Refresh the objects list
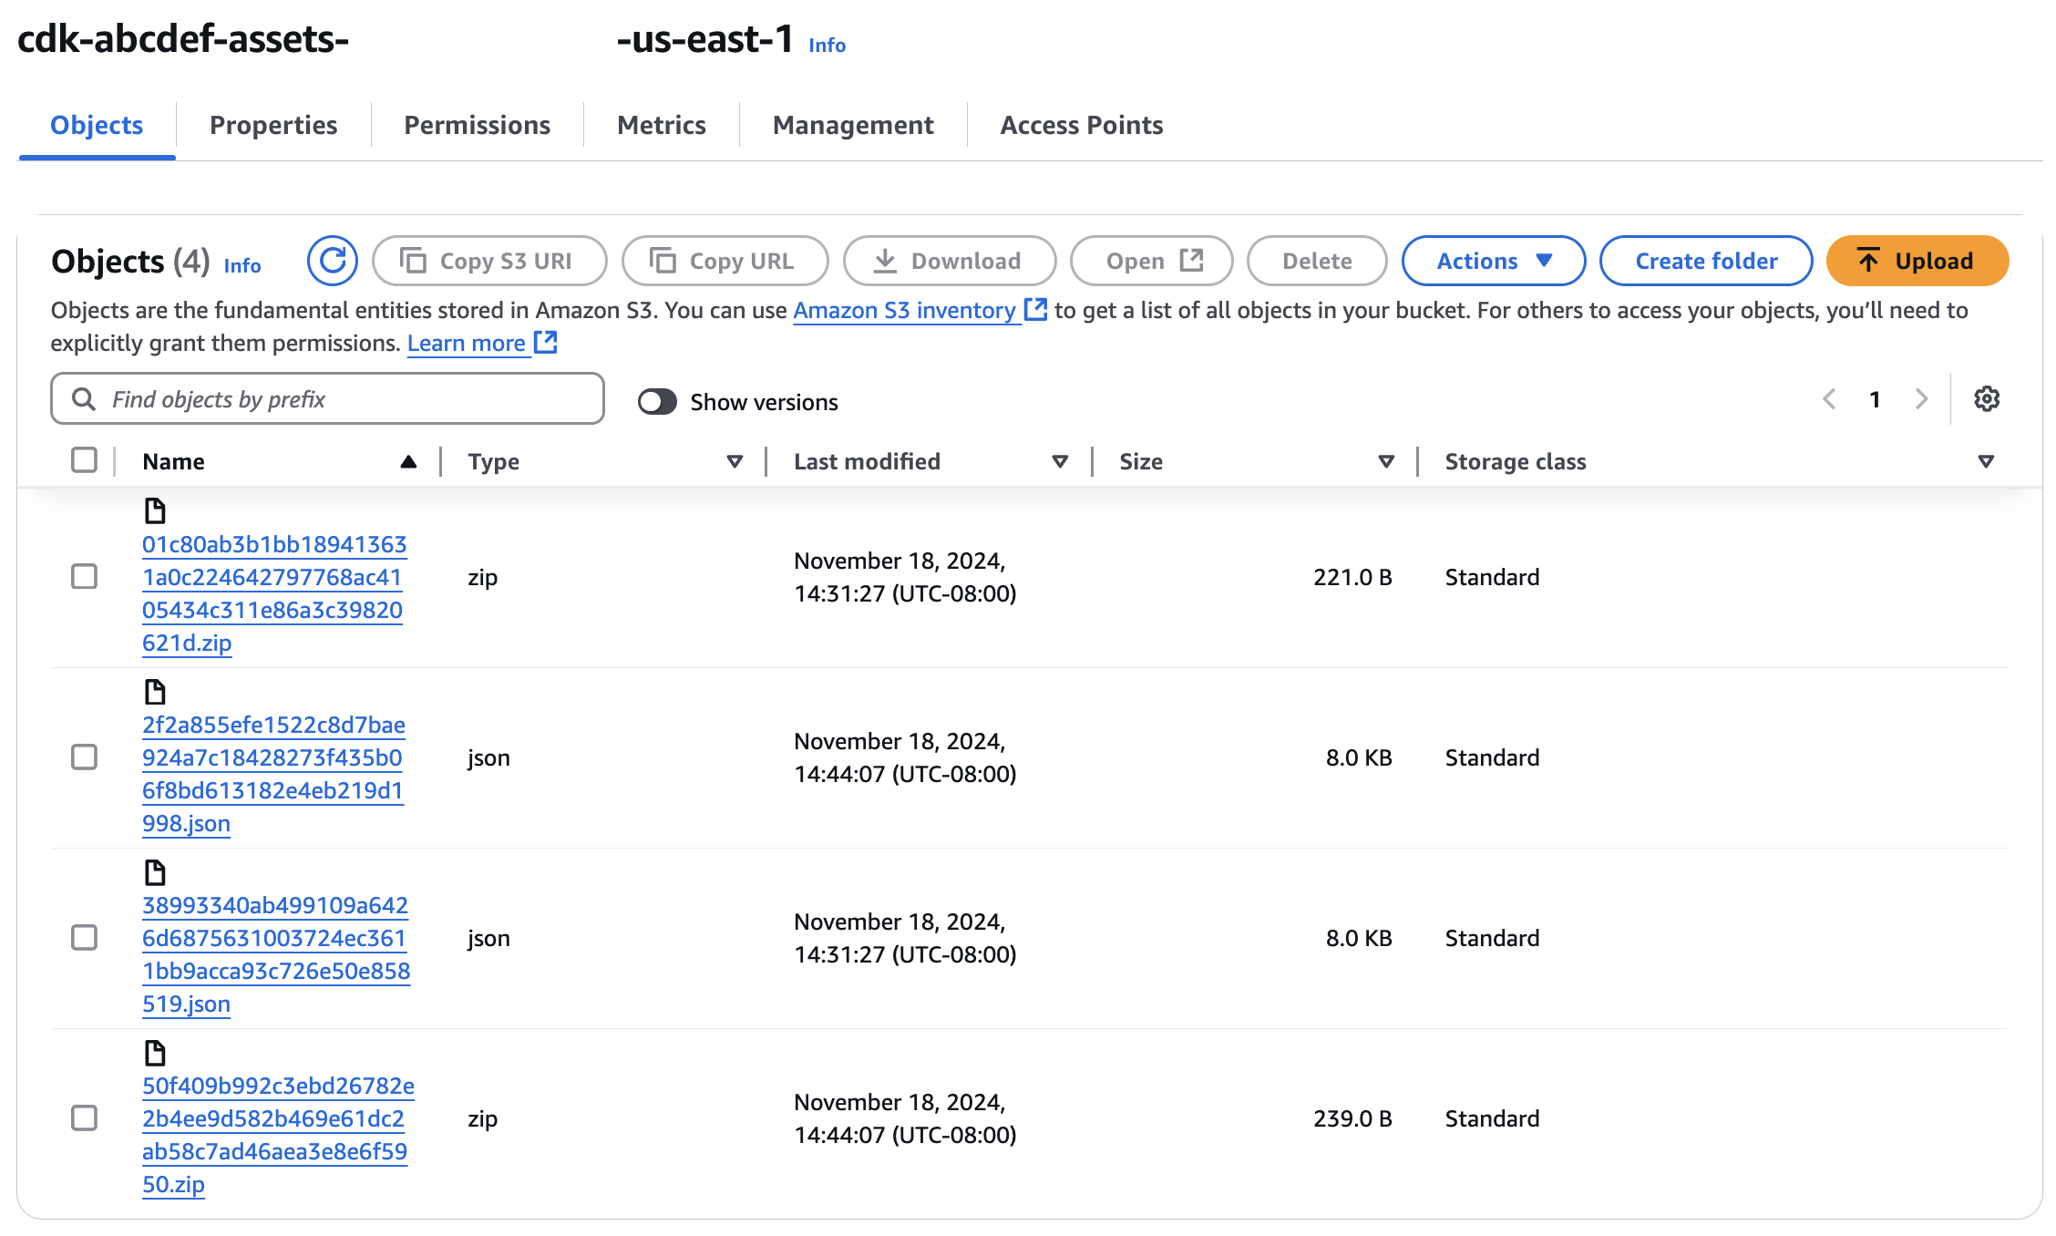This screenshot has height=1236, width=2056. tap(332, 261)
